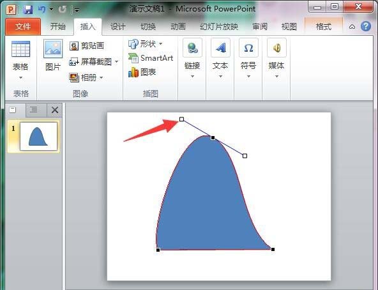Click the 相册 photo album icon

(74, 78)
